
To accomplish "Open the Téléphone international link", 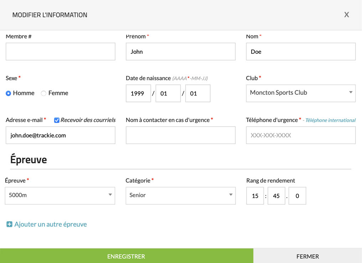I will [x=330, y=120].
